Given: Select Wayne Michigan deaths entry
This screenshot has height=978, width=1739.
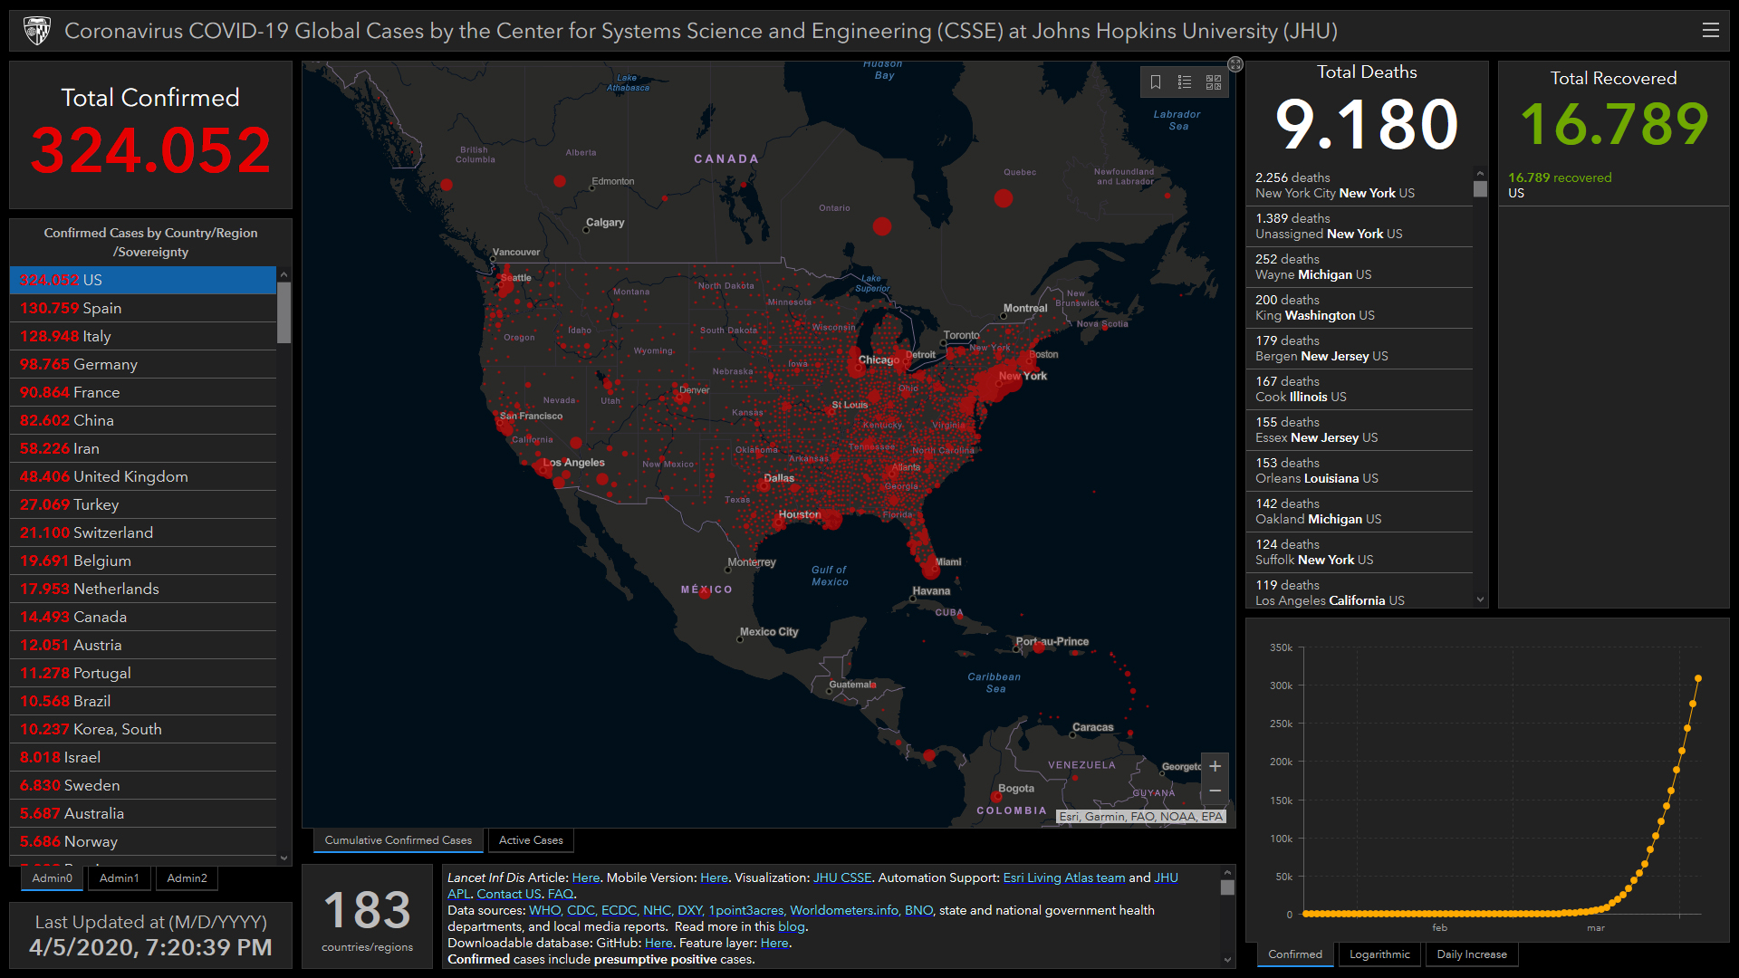Looking at the screenshot, I should pos(1359,267).
